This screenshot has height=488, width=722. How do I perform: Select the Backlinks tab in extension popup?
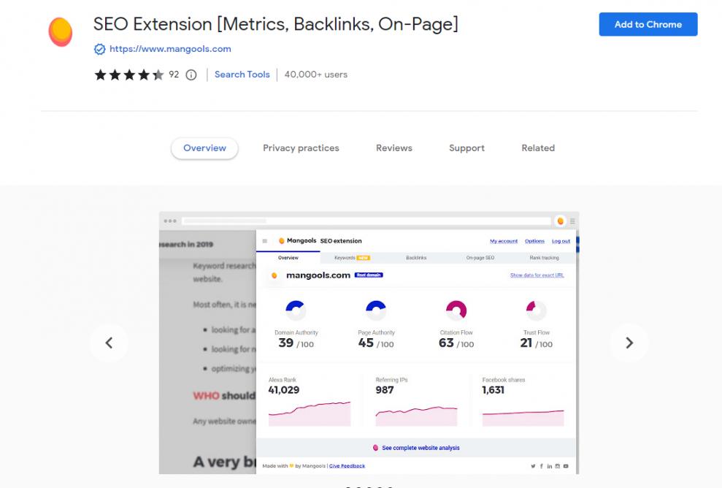click(x=416, y=258)
